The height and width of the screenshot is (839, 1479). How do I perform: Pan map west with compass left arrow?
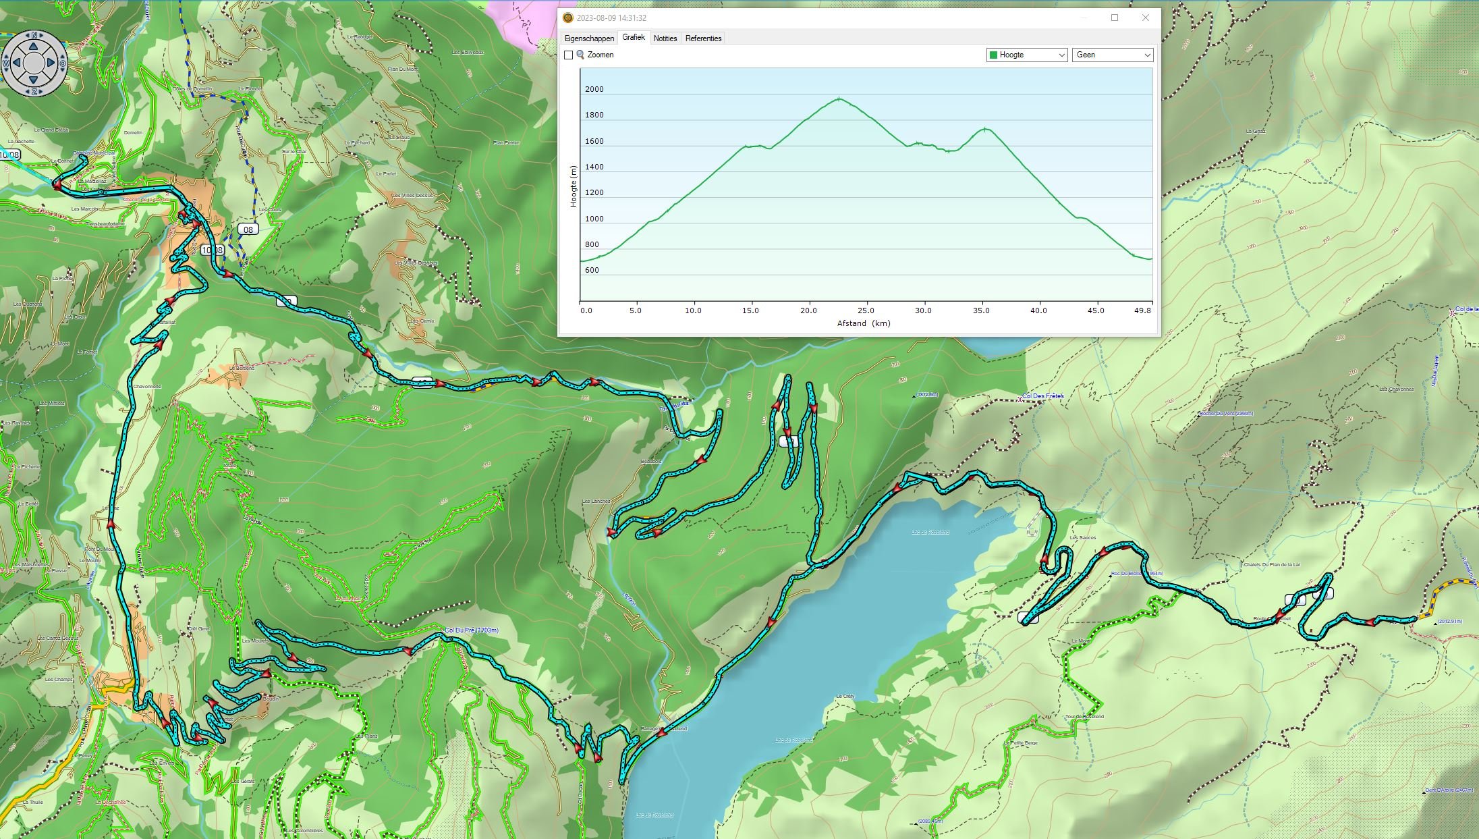[17, 63]
